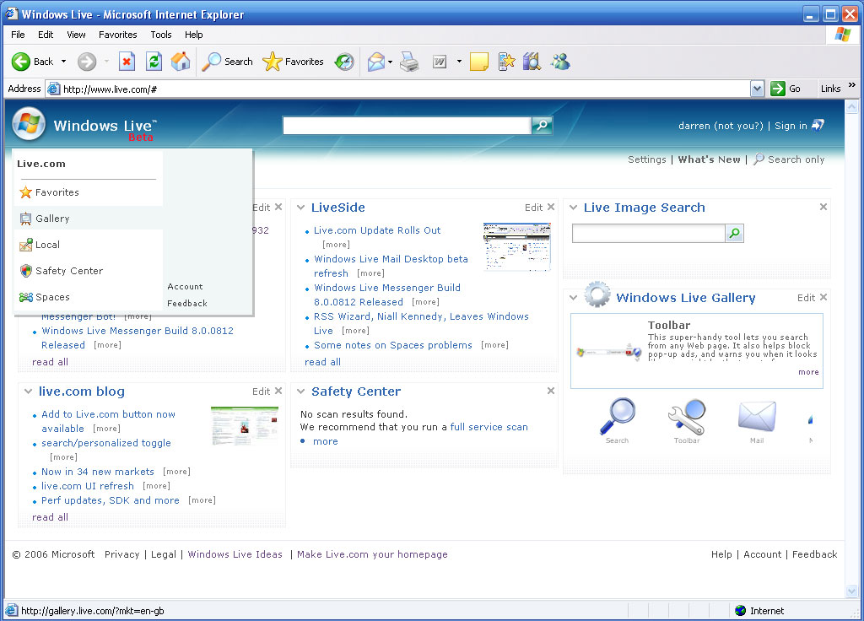The image size is (864, 621).
Task: Select Gallery from the Live.com menu
Action: coord(52,219)
